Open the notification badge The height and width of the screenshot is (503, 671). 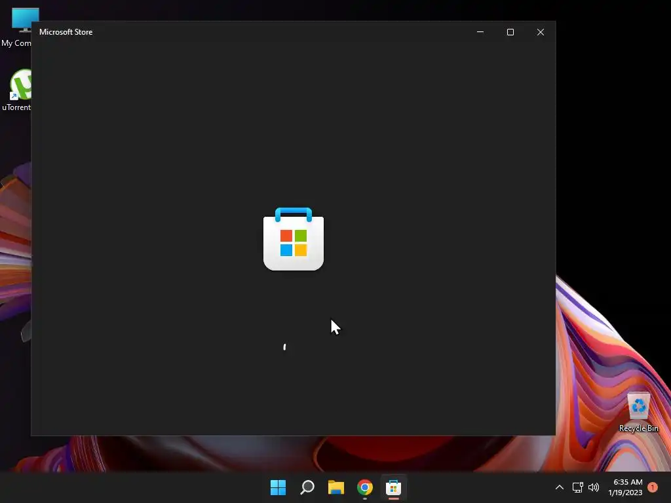tap(653, 487)
